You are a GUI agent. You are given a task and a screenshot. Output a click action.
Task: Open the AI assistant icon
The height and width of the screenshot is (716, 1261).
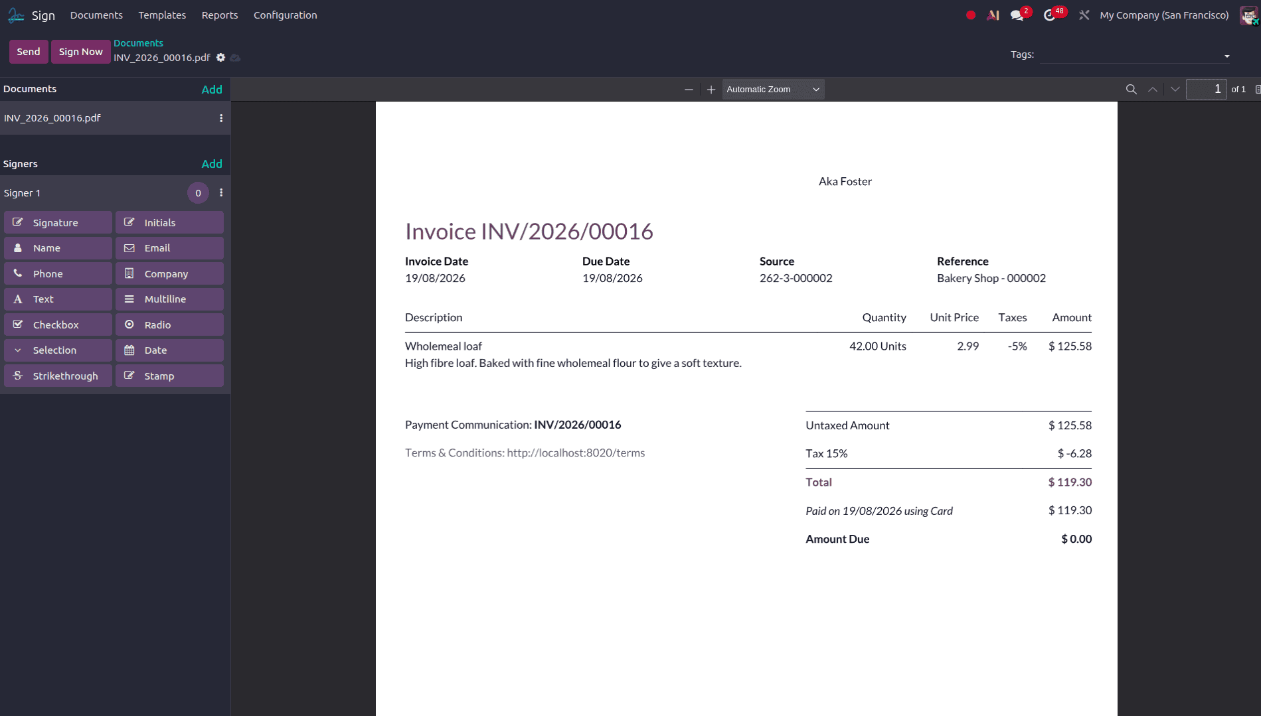[993, 15]
